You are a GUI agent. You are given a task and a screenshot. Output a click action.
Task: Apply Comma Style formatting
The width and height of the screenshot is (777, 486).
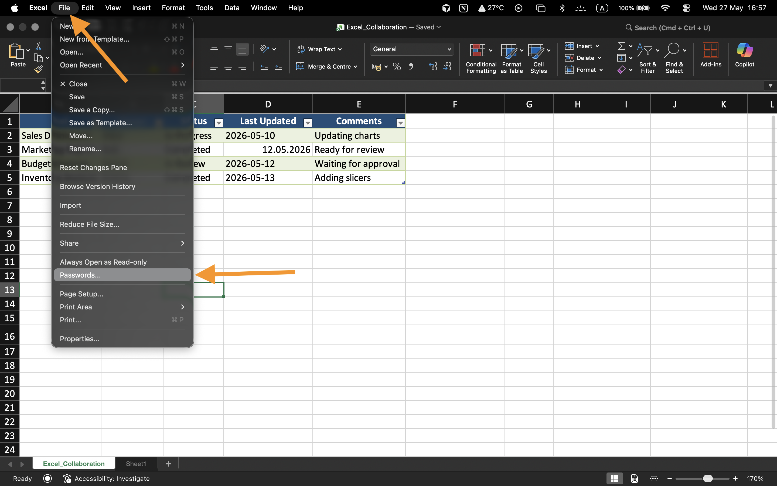point(411,66)
